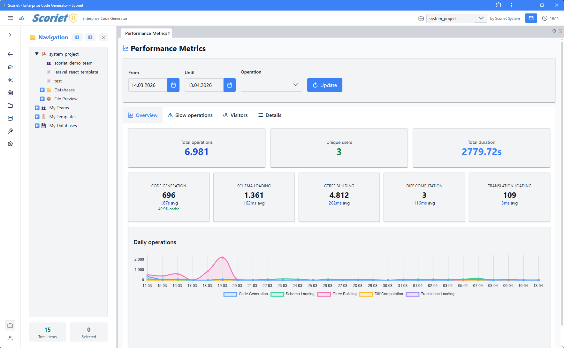Open the calendar picker for the From date
The image size is (564, 348).
173,85
